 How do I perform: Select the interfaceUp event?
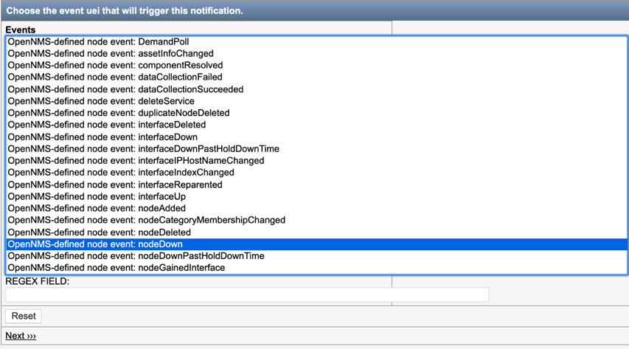pos(317,196)
